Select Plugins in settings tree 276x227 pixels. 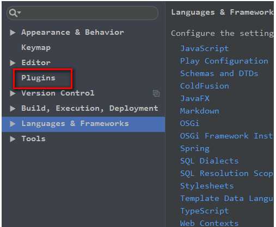click(x=38, y=78)
